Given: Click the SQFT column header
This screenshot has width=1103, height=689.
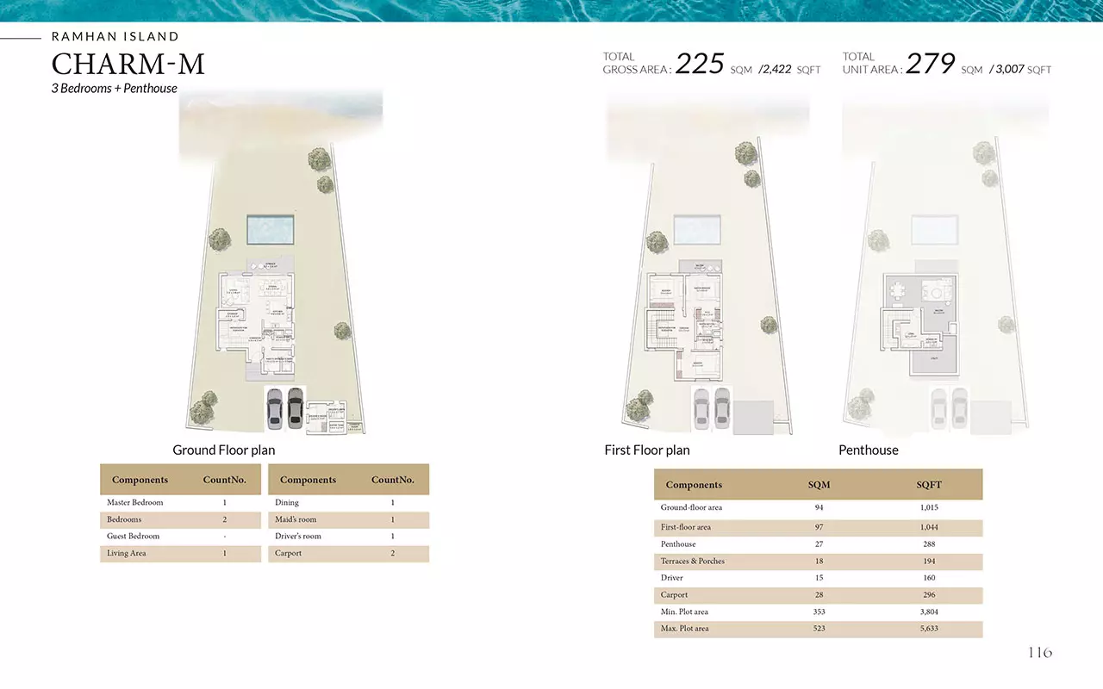Looking at the screenshot, I should (928, 485).
